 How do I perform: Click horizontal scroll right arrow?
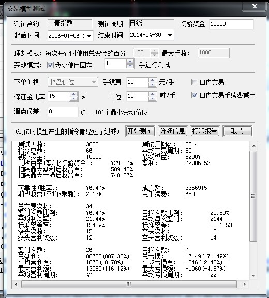tap(244, 285)
